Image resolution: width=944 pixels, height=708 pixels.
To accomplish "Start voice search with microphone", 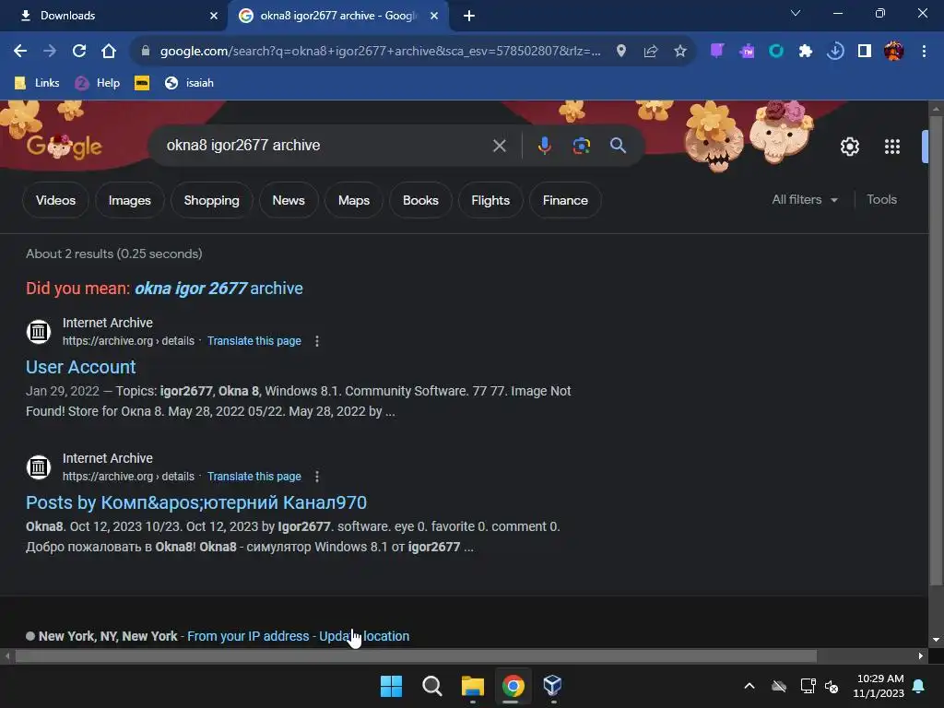I will pos(544,146).
